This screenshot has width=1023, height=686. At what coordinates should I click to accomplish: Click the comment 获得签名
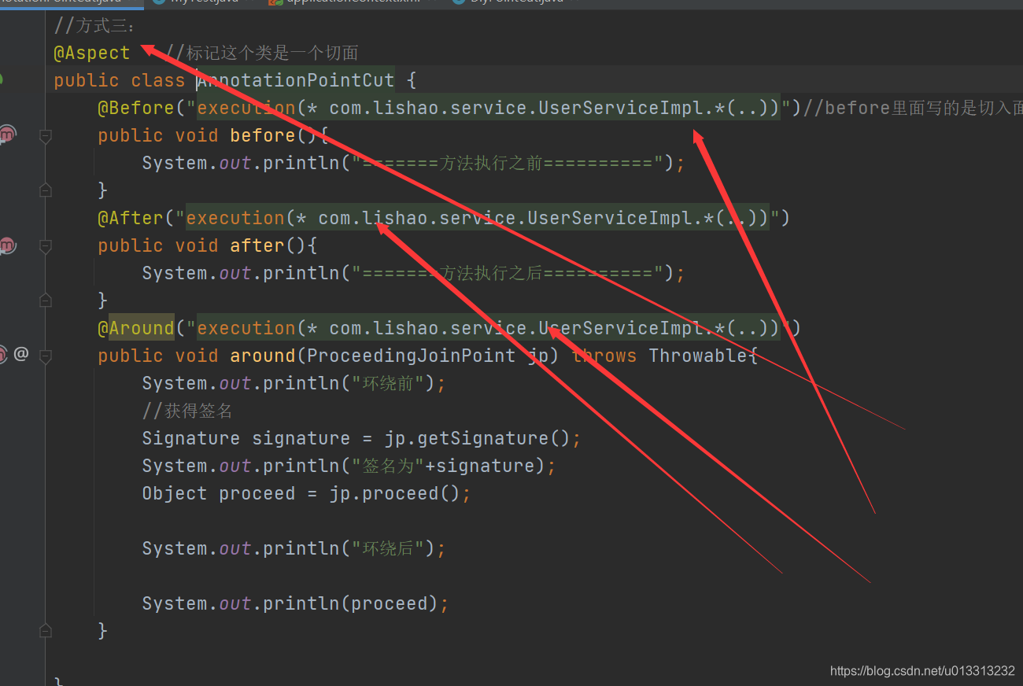pos(187,411)
